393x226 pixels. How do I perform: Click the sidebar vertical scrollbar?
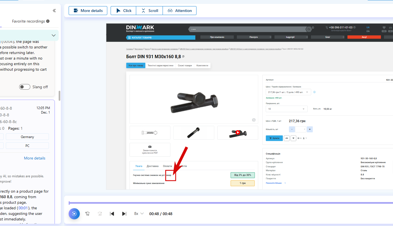pos(59,96)
